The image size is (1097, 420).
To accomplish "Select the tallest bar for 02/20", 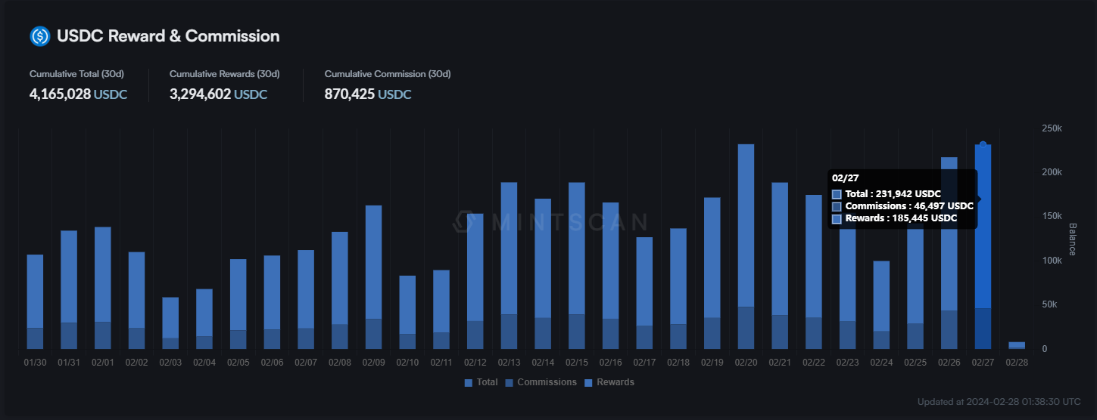I will (746, 242).
